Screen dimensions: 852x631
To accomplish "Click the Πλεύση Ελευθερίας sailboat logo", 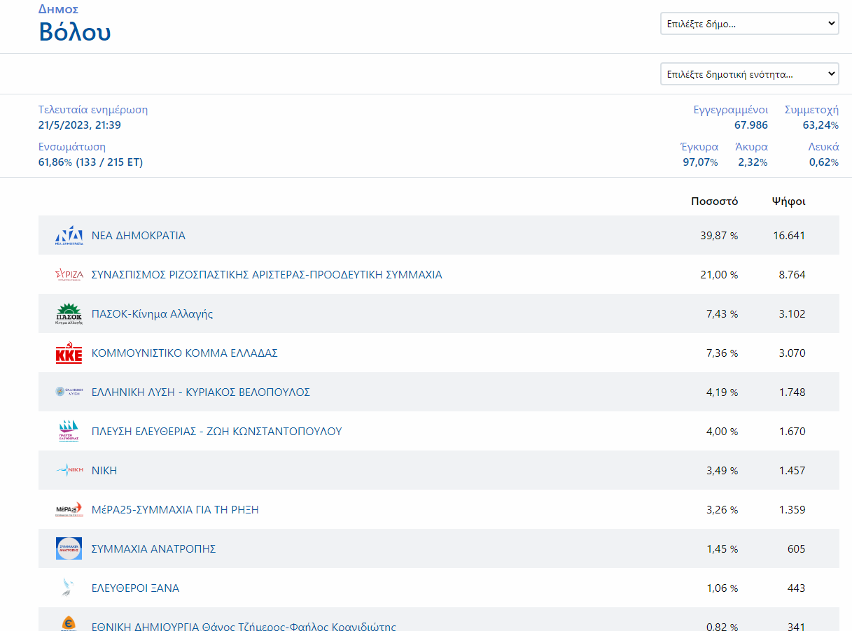I will [x=69, y=432].
